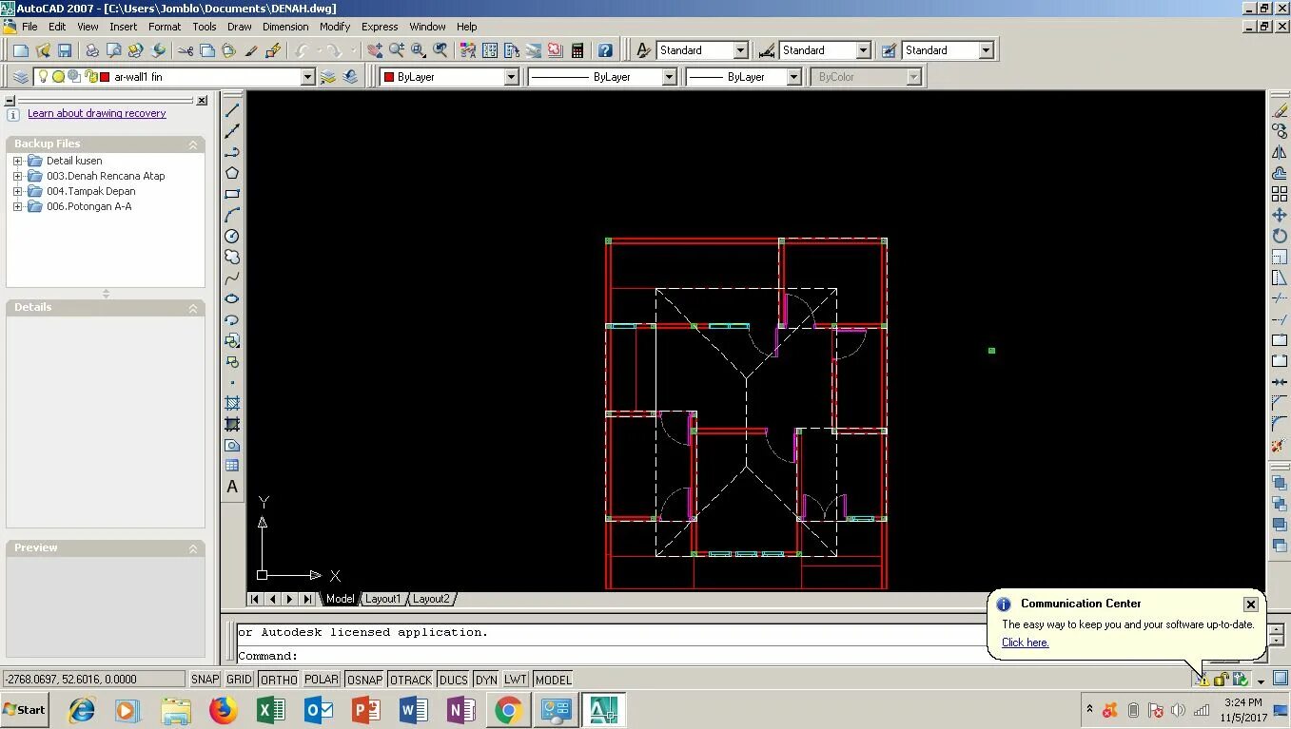The image size is (1291, 729).
Task: Open the Dimension menu
Action: tap(285, 27)
